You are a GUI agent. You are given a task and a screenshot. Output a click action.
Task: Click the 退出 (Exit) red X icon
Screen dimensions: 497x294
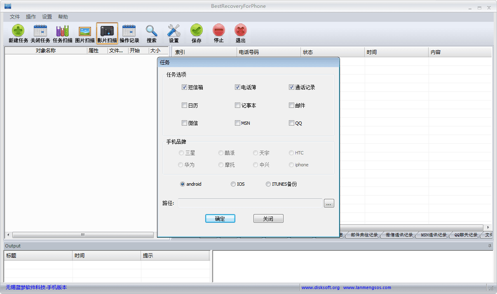pyautogui.click(x=241, y=33)
